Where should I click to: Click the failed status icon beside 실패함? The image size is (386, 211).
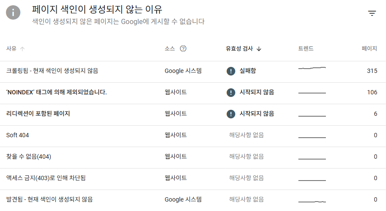tap(231, 71)
